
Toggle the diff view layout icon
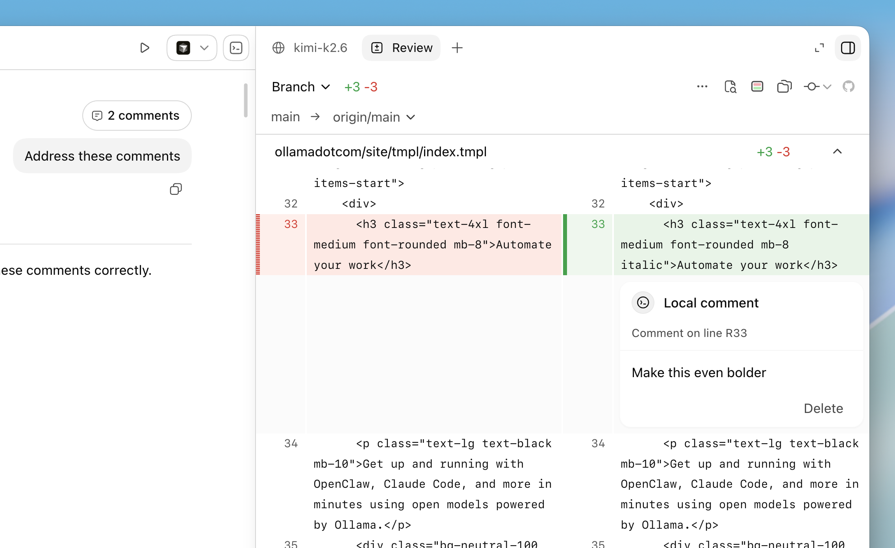pos(757,87)
